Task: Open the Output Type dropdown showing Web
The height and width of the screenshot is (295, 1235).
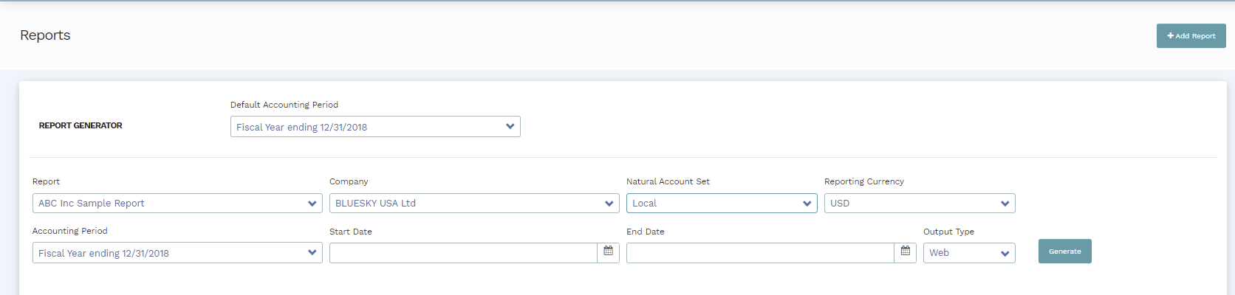Action: (x=969, y=253)
